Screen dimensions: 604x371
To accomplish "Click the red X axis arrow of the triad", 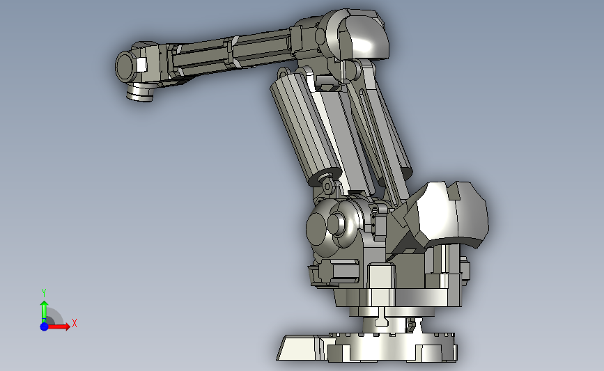I will pos(59,326).
